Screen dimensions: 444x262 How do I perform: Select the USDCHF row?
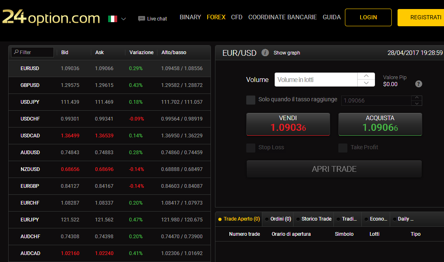click(110, 119)
